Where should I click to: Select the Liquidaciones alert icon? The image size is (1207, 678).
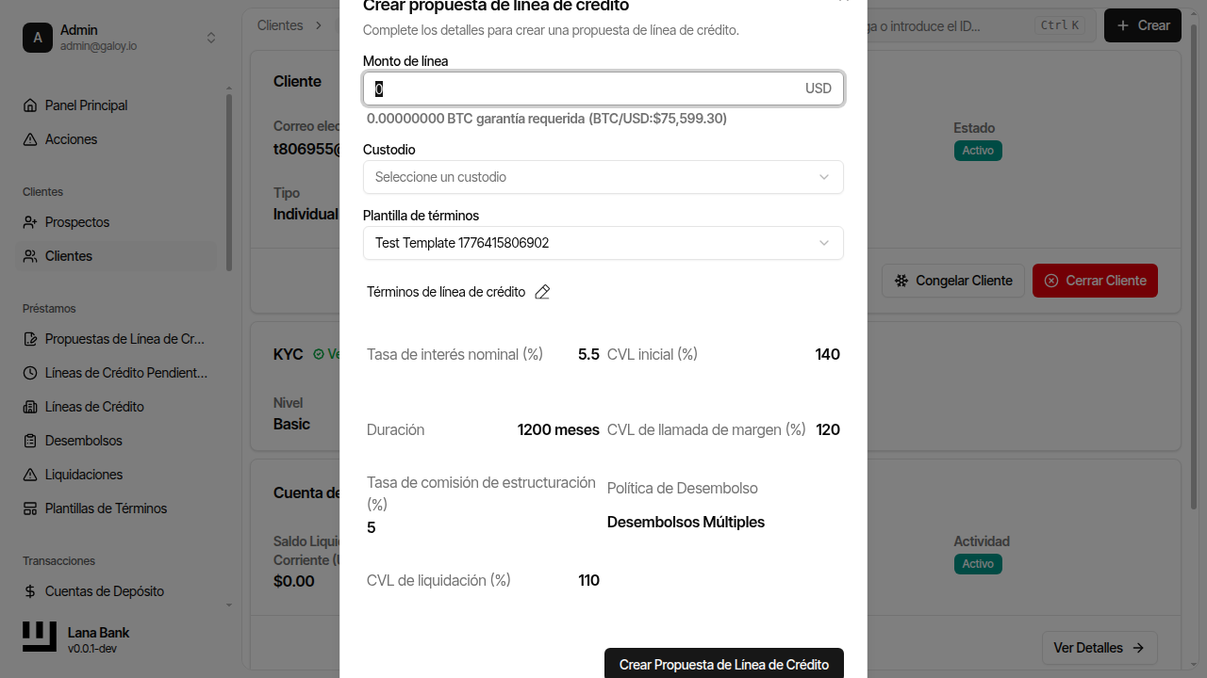coord(32,475)
